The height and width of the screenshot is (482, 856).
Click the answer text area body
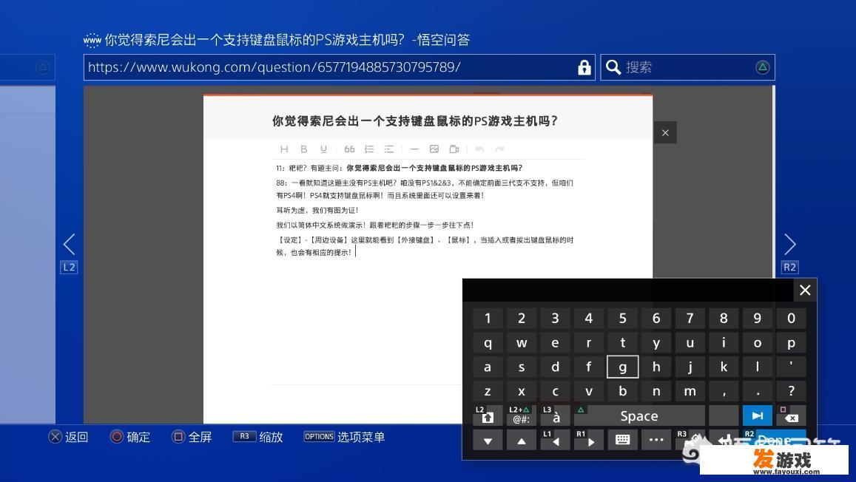pos(428,273)
